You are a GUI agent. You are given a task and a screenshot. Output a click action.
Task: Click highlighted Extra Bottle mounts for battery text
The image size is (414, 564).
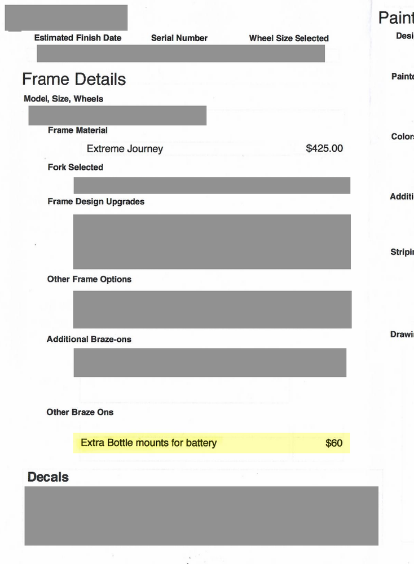point(148,443)
